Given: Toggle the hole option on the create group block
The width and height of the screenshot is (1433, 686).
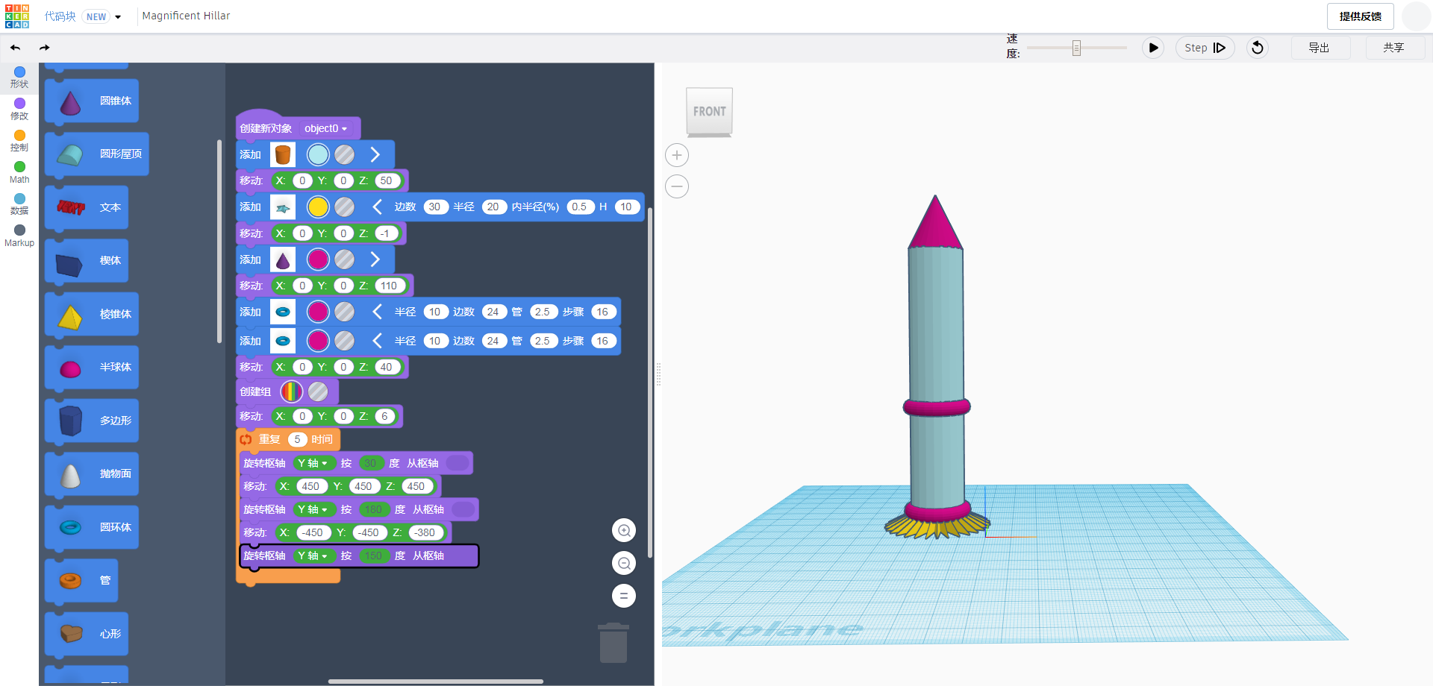Looking at the screenshot, I should click(318, 391).
